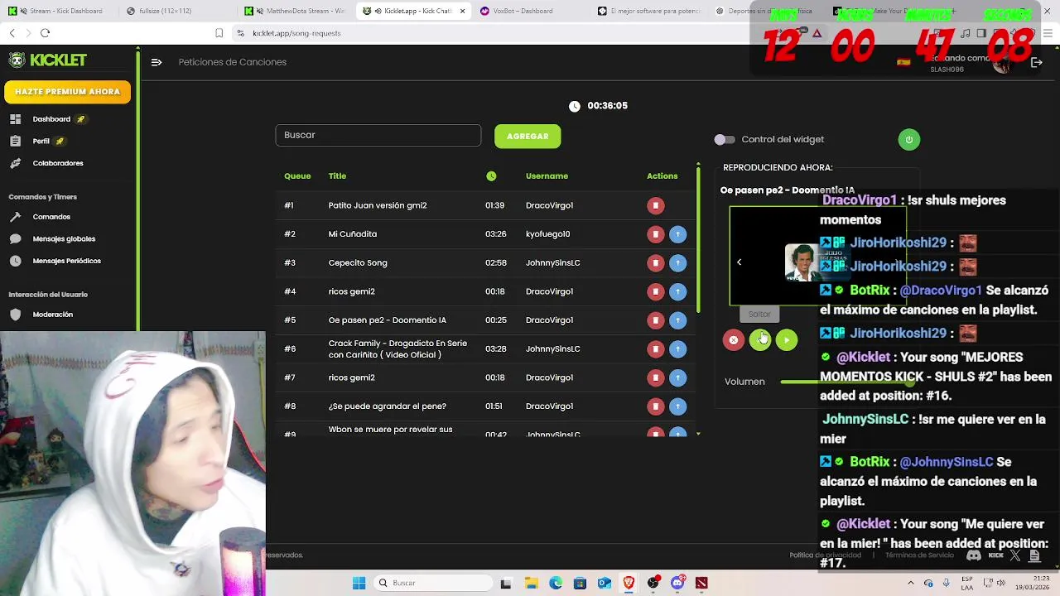
Task: Delete song #4 ricos gemi2
Action: click(655, 291)
